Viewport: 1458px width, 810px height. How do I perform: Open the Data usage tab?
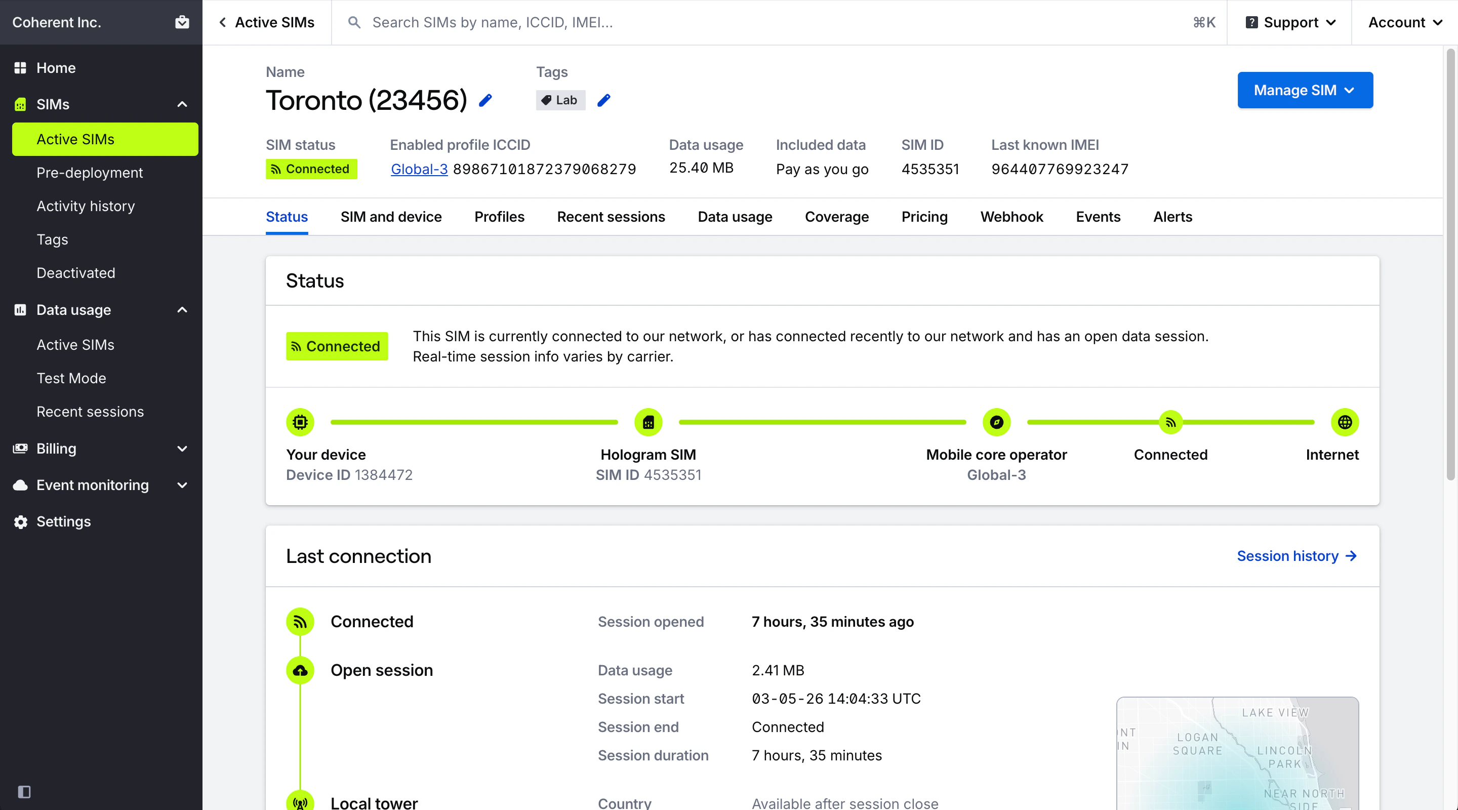735,217
